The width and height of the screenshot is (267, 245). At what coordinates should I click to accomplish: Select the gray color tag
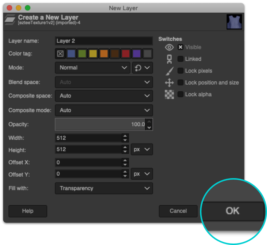(x=148, y=54)
